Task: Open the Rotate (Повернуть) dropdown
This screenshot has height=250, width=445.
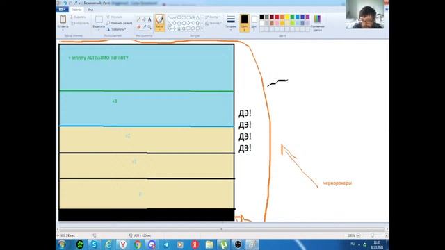Action: 116,29
